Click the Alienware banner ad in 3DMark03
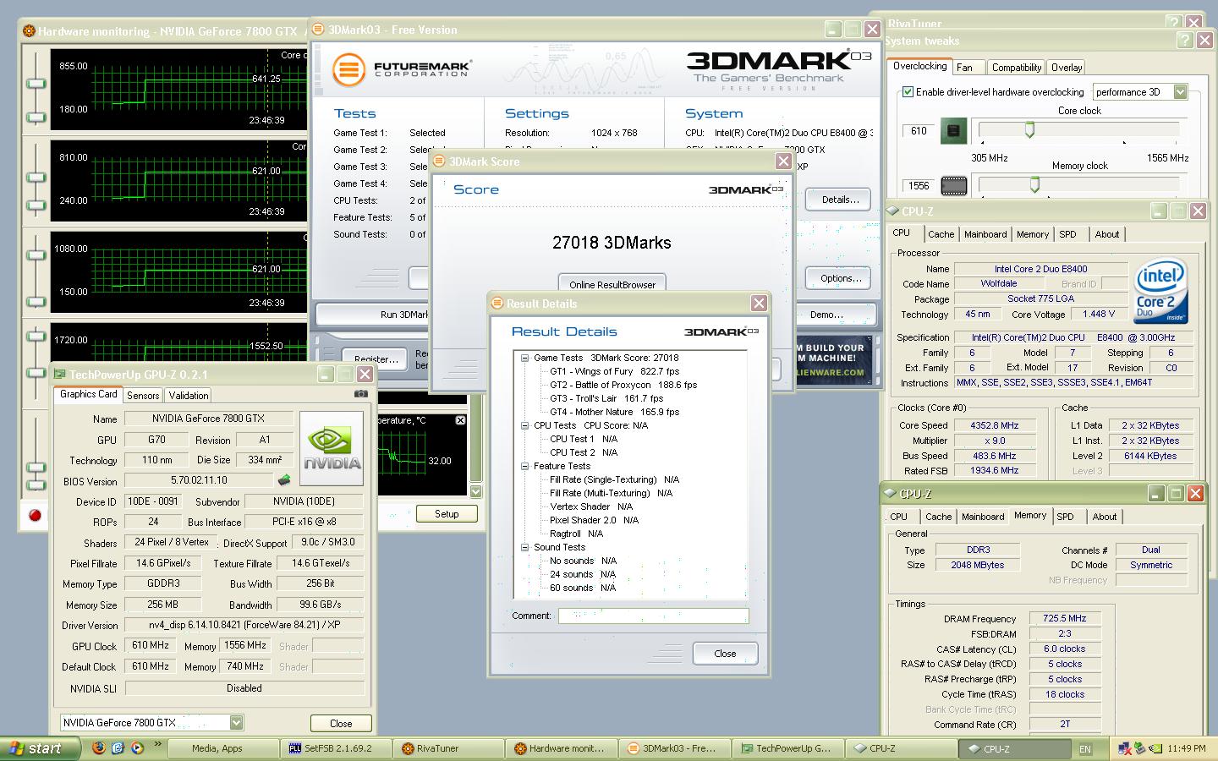 (x=831, y=359)
